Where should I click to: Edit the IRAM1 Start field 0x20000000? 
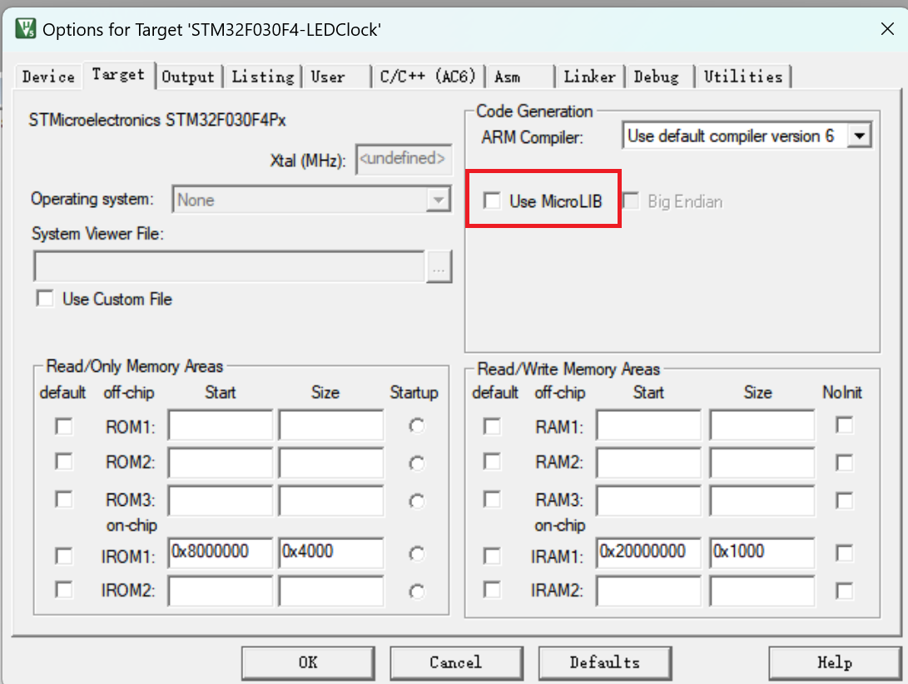click(648, 553)
